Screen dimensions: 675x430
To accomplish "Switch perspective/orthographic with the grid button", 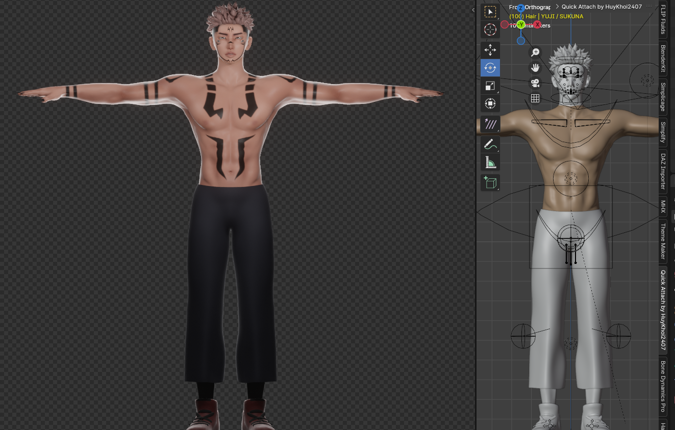I will 535,98.
